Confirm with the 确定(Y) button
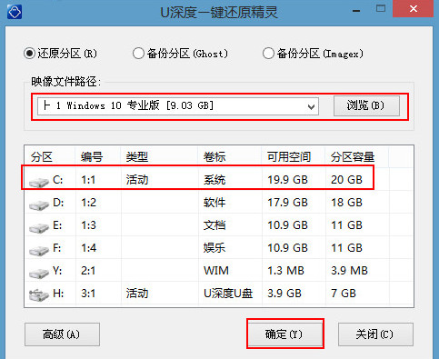The height and width of the screenshot is (359, 439). (284, 334)
